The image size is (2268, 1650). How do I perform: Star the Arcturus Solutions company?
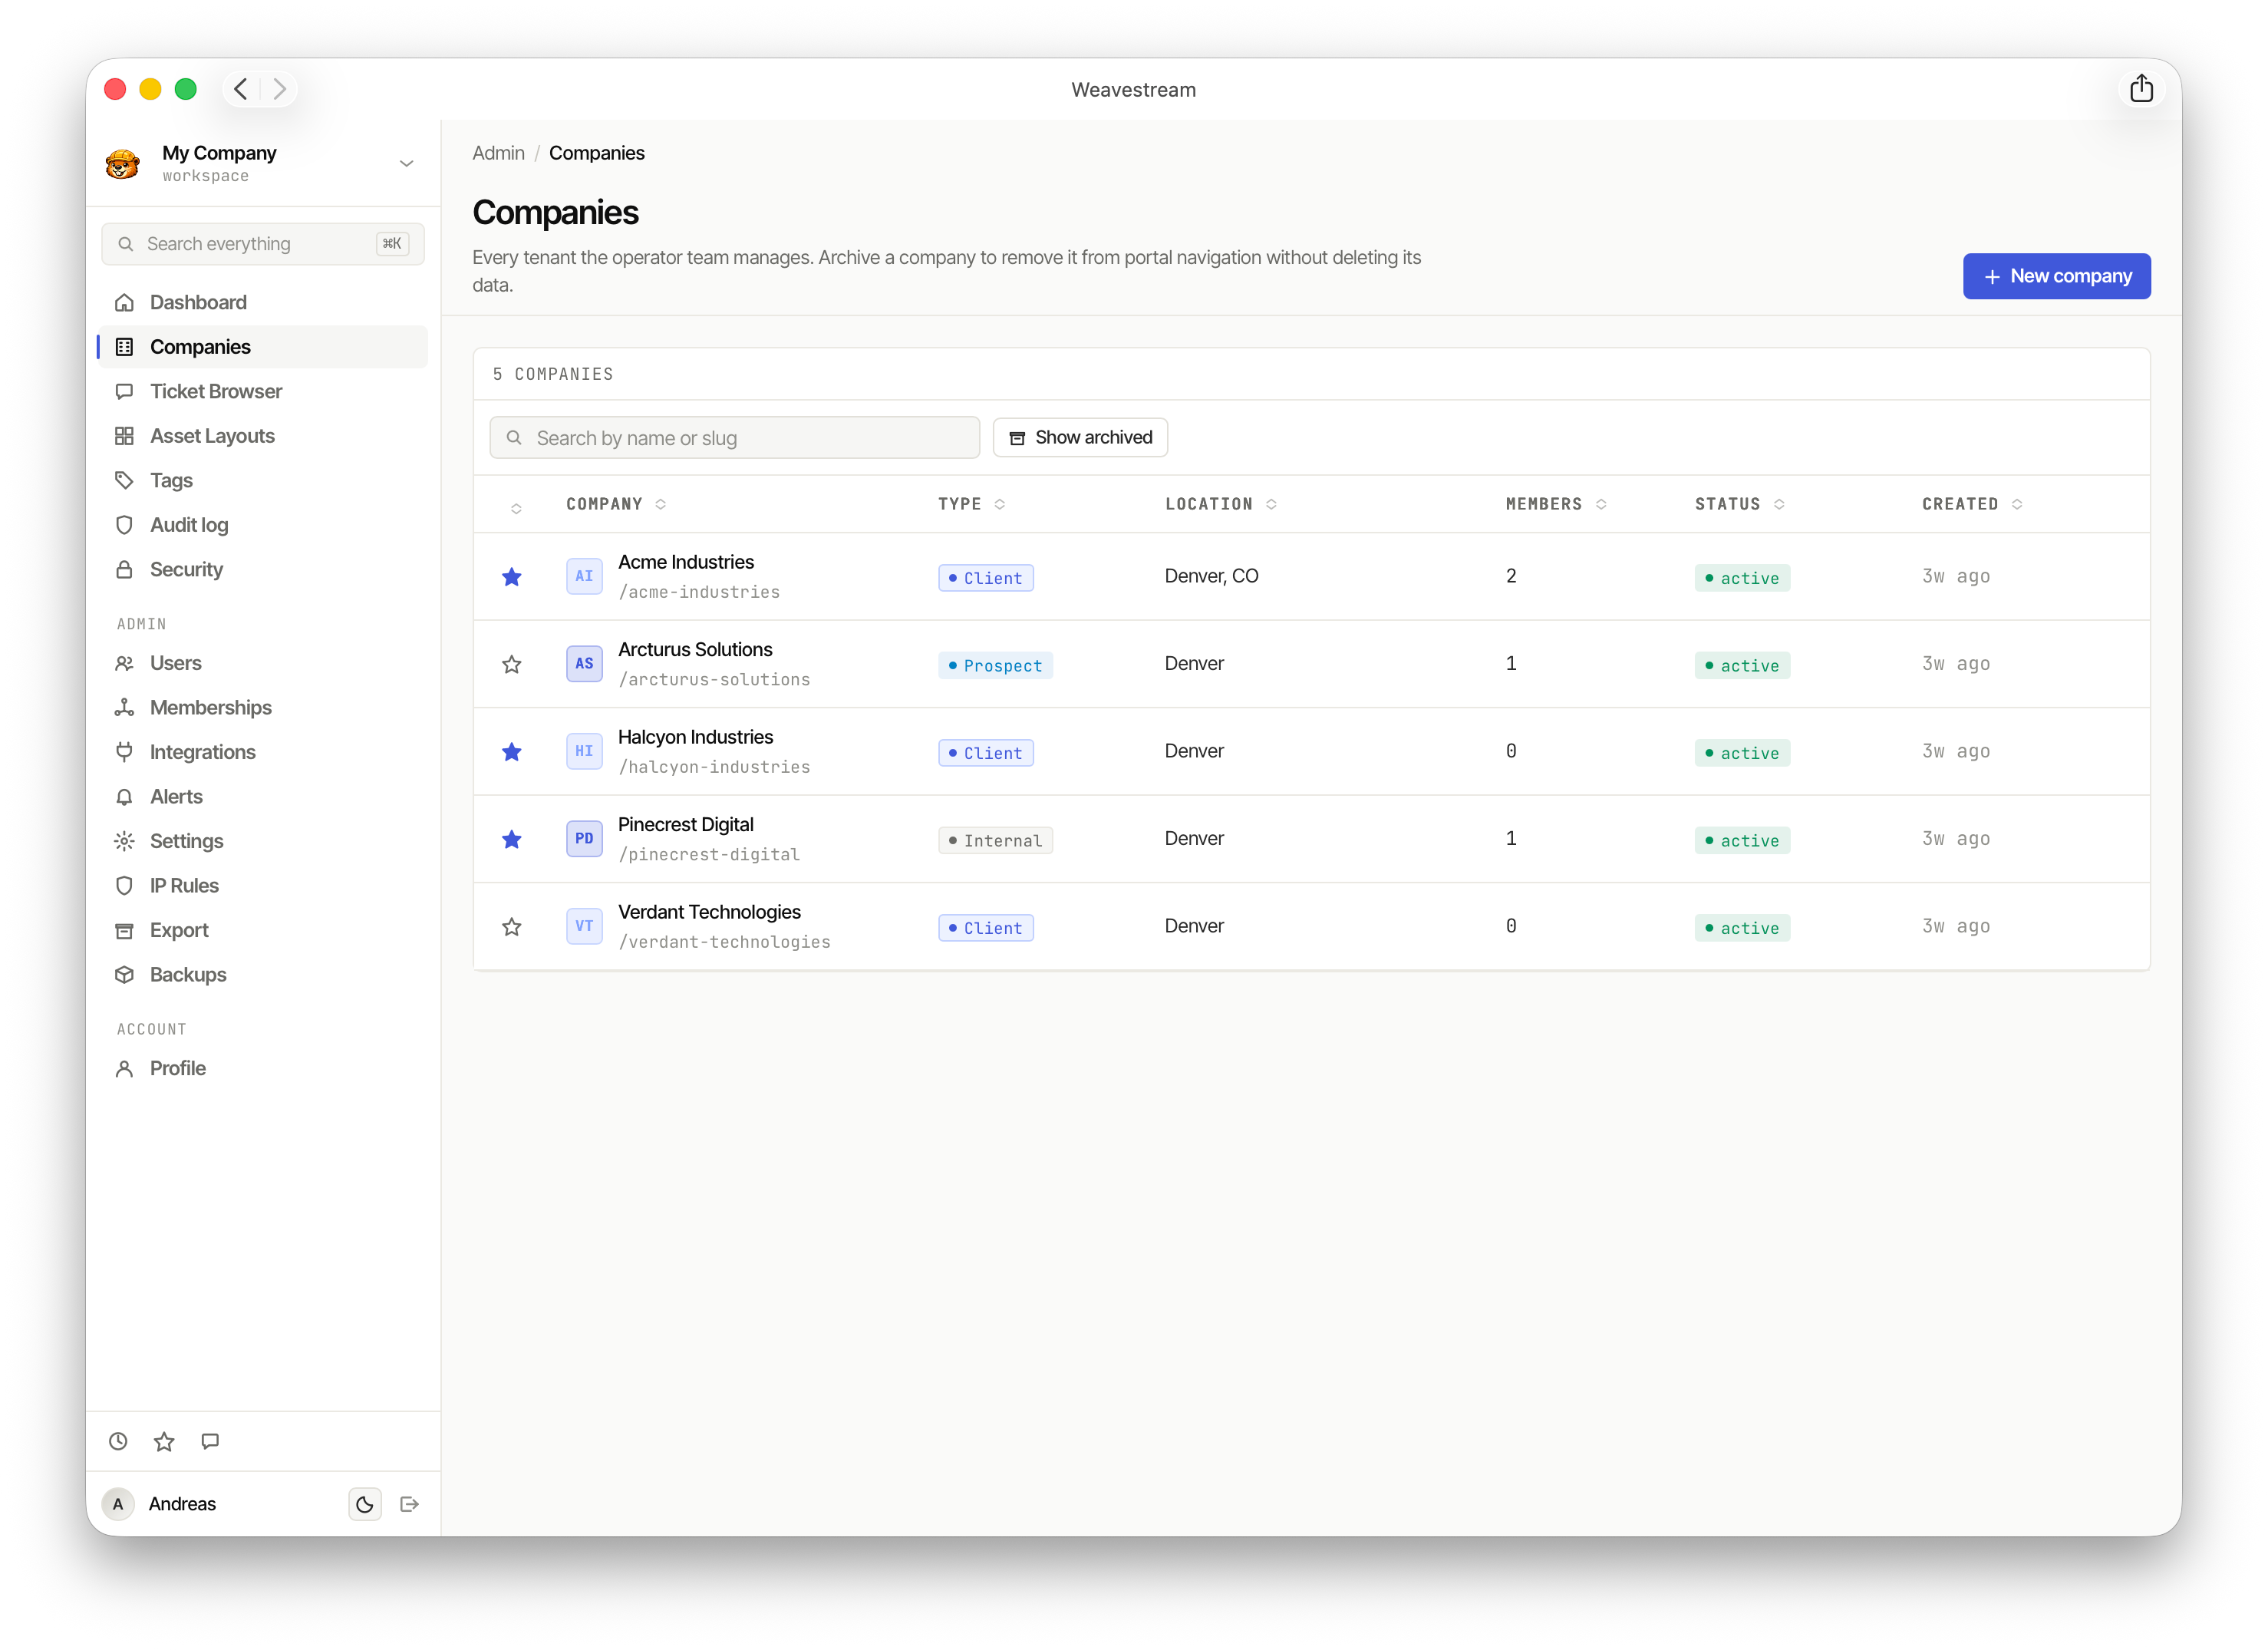click(511, 665)
